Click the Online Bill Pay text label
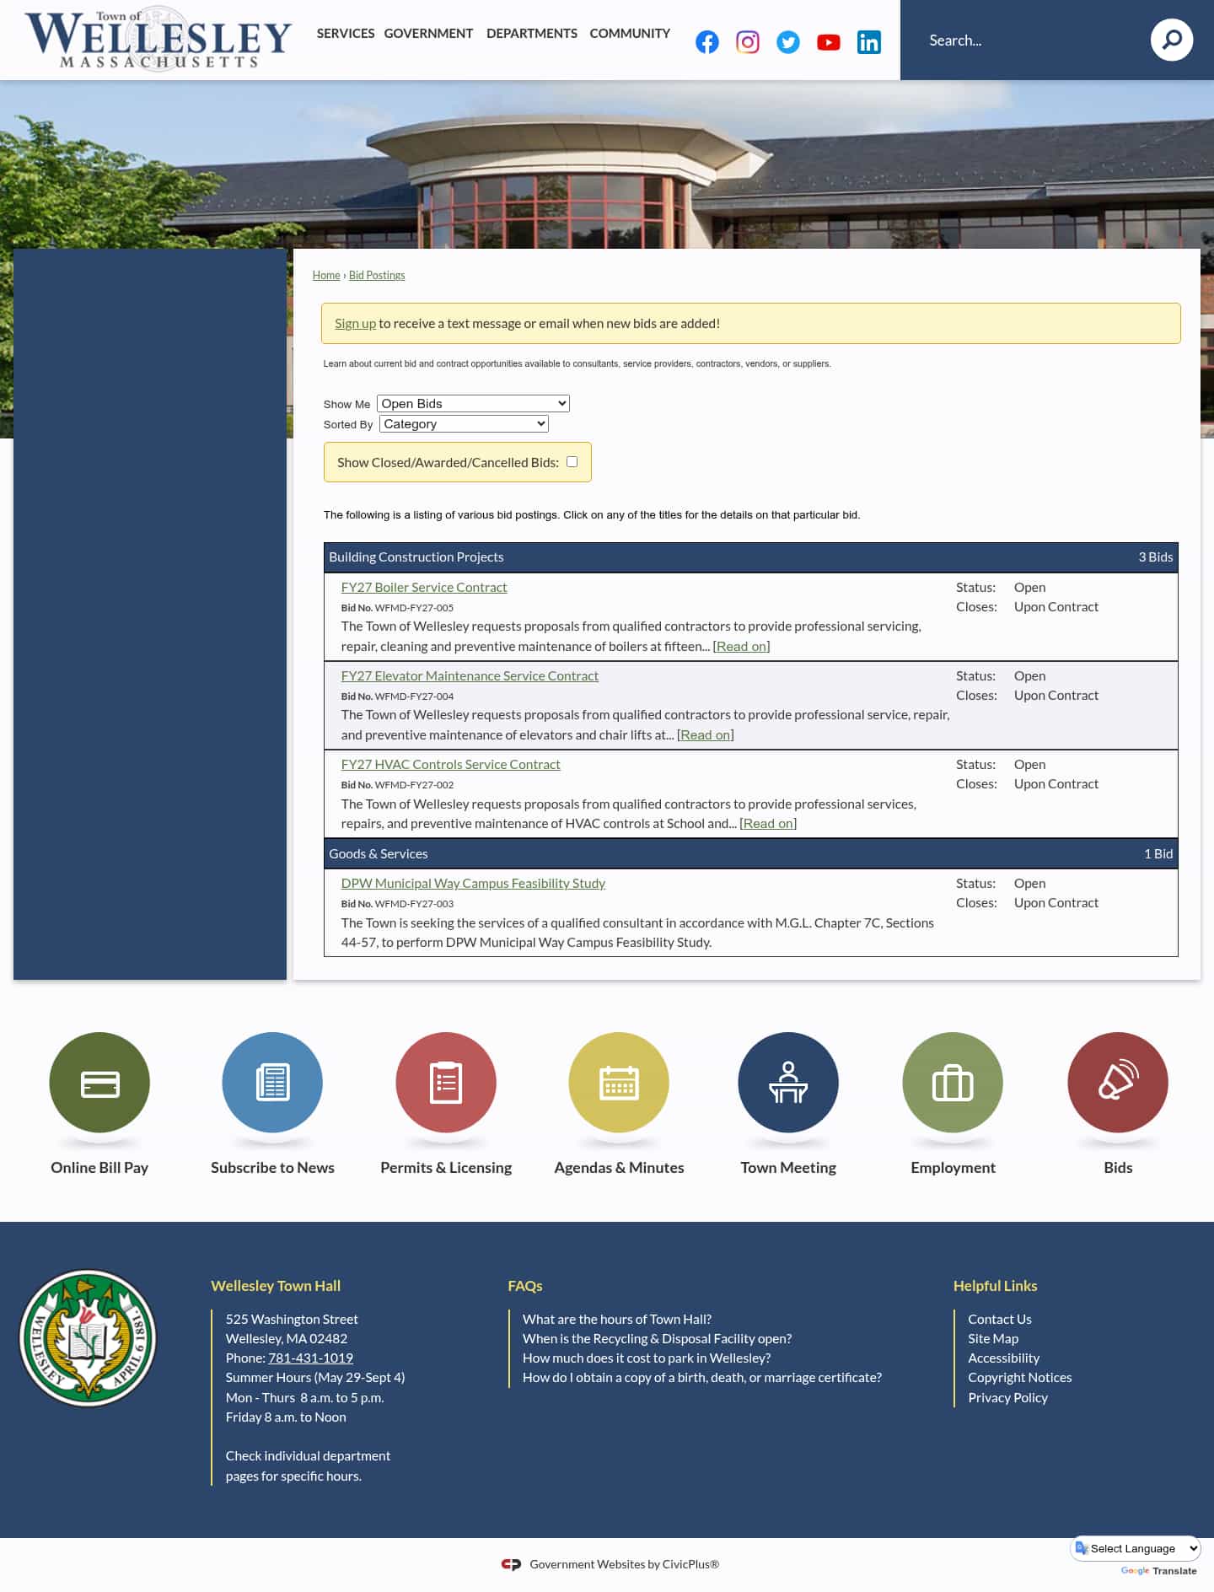 click(x=99, y=1167)
